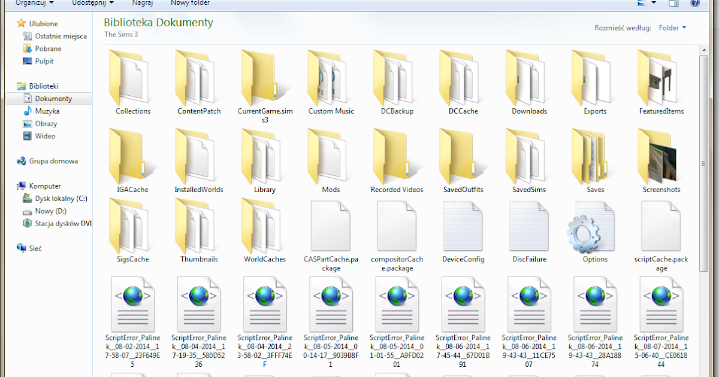The height and width of the screenshot is (377, 719).
Task: Select the Dokumenty library
Action: coord(47,99)
